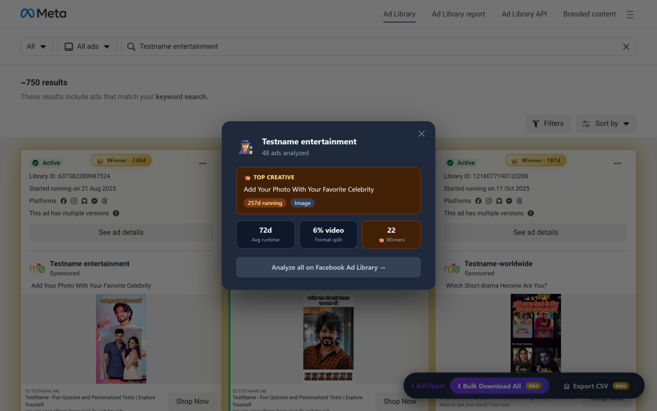Click Messenger platform icon on 197d card
This screenshot has height=411, width=657.
click(509, 201)
